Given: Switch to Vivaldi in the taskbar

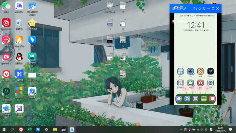Looking at the screenshot, I should pyautogui.click(x=21, y=129).
